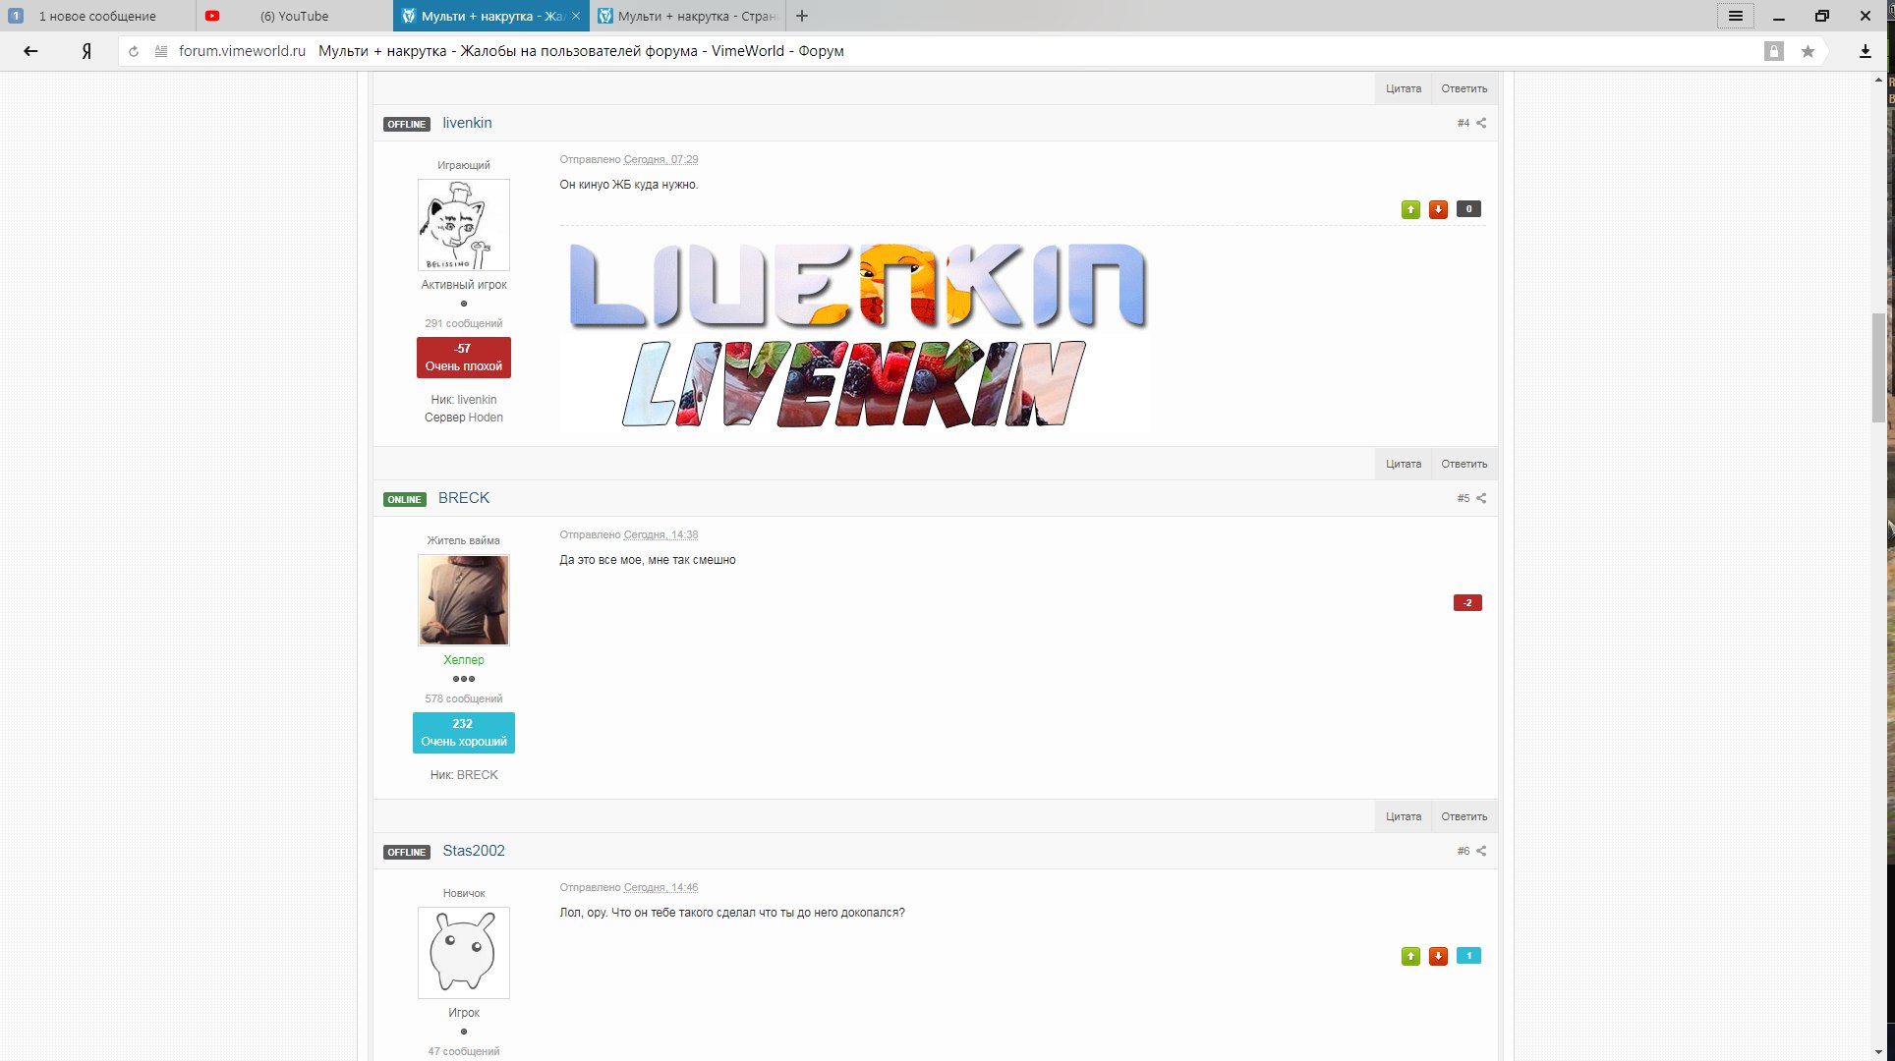1895x1061 pixels.
Task: Click Stas2002's default avatar image
Action: tap(464, 953)
